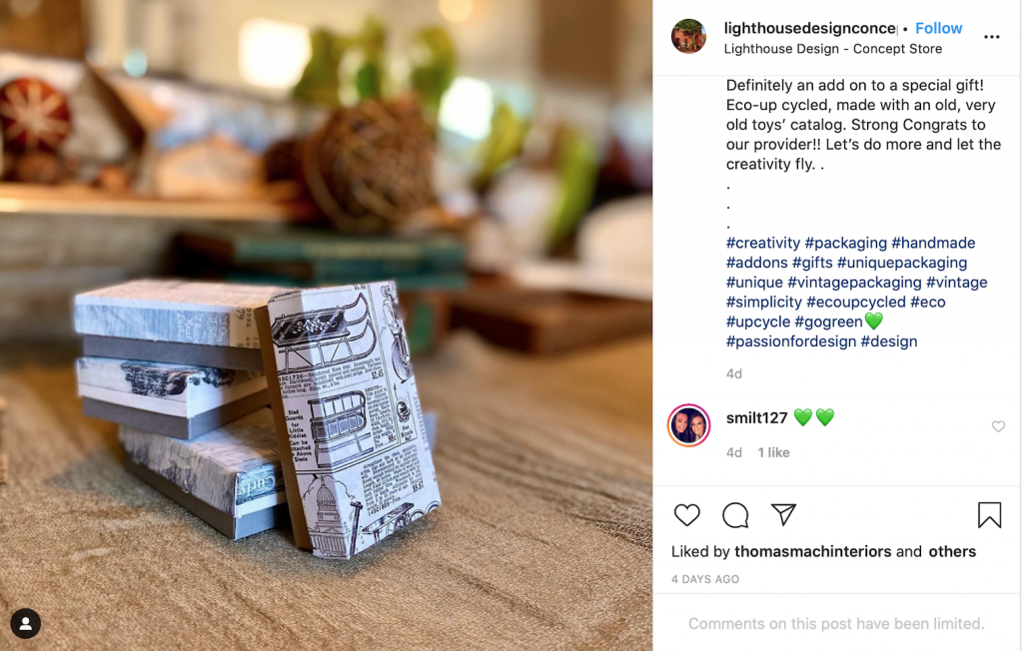Show tagged people icon on photo

(25, 624)
